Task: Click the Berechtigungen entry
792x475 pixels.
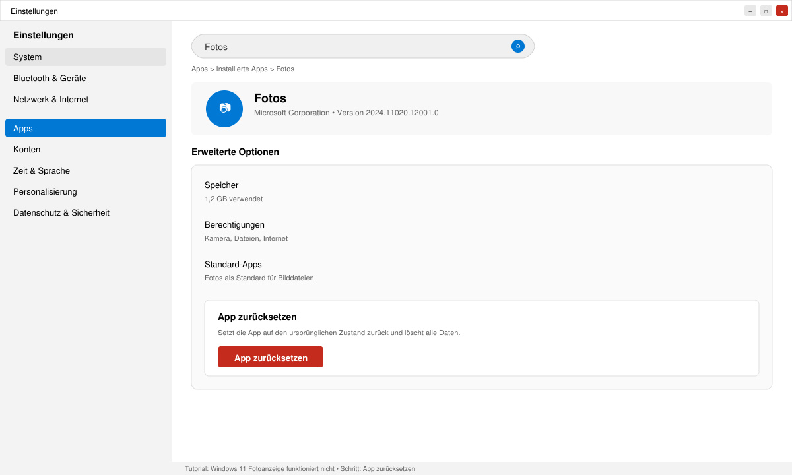Action: (x=234, y=225)
